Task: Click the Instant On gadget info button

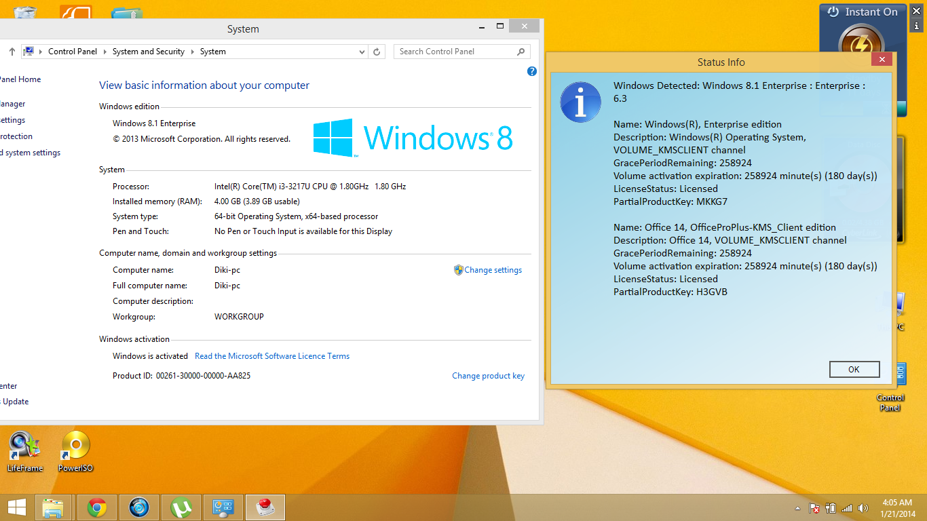Action: coord(916,25)
